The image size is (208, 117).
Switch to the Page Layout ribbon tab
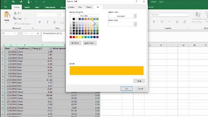point(50,7)
